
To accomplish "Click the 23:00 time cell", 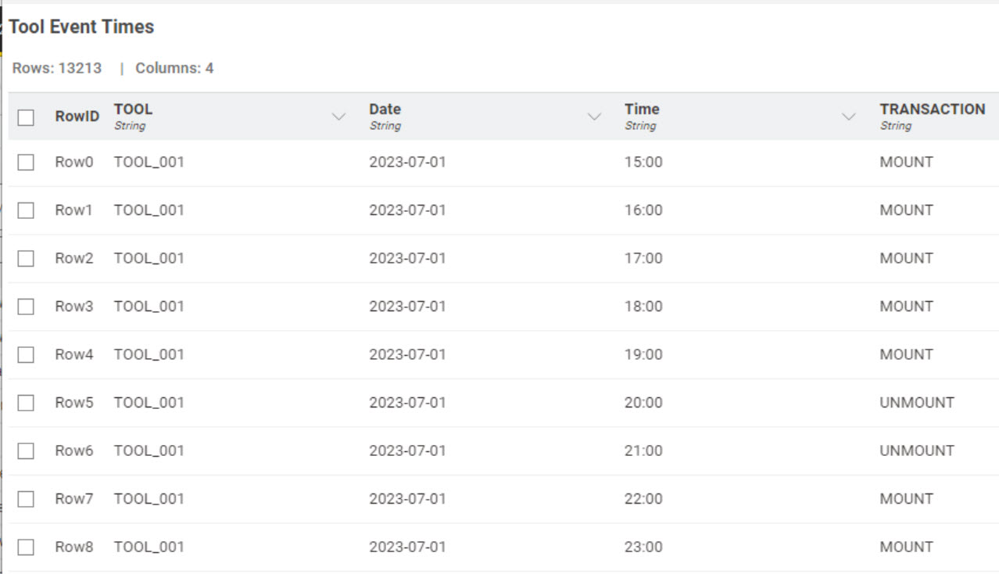I will click(x=643, y=547).
